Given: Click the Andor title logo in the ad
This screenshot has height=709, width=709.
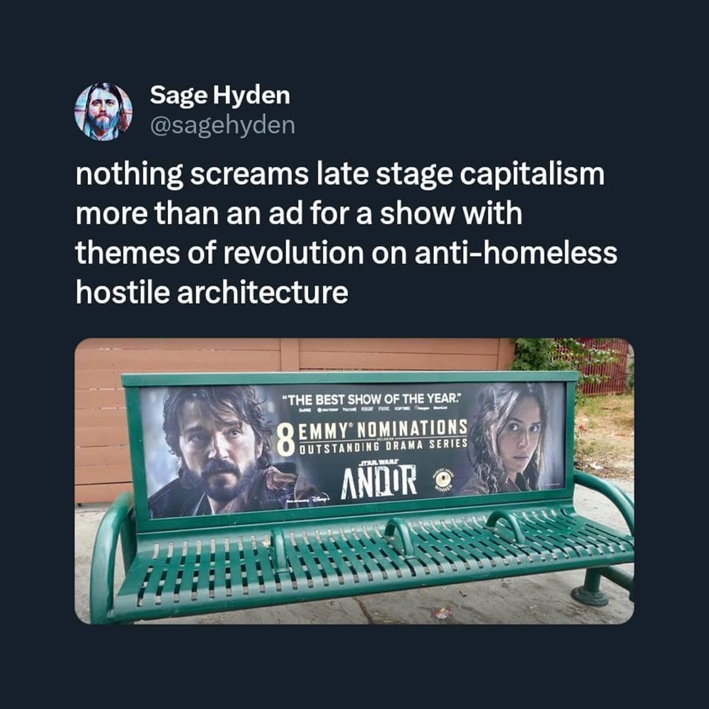Looking at the screenshot, I should point(379,483).
